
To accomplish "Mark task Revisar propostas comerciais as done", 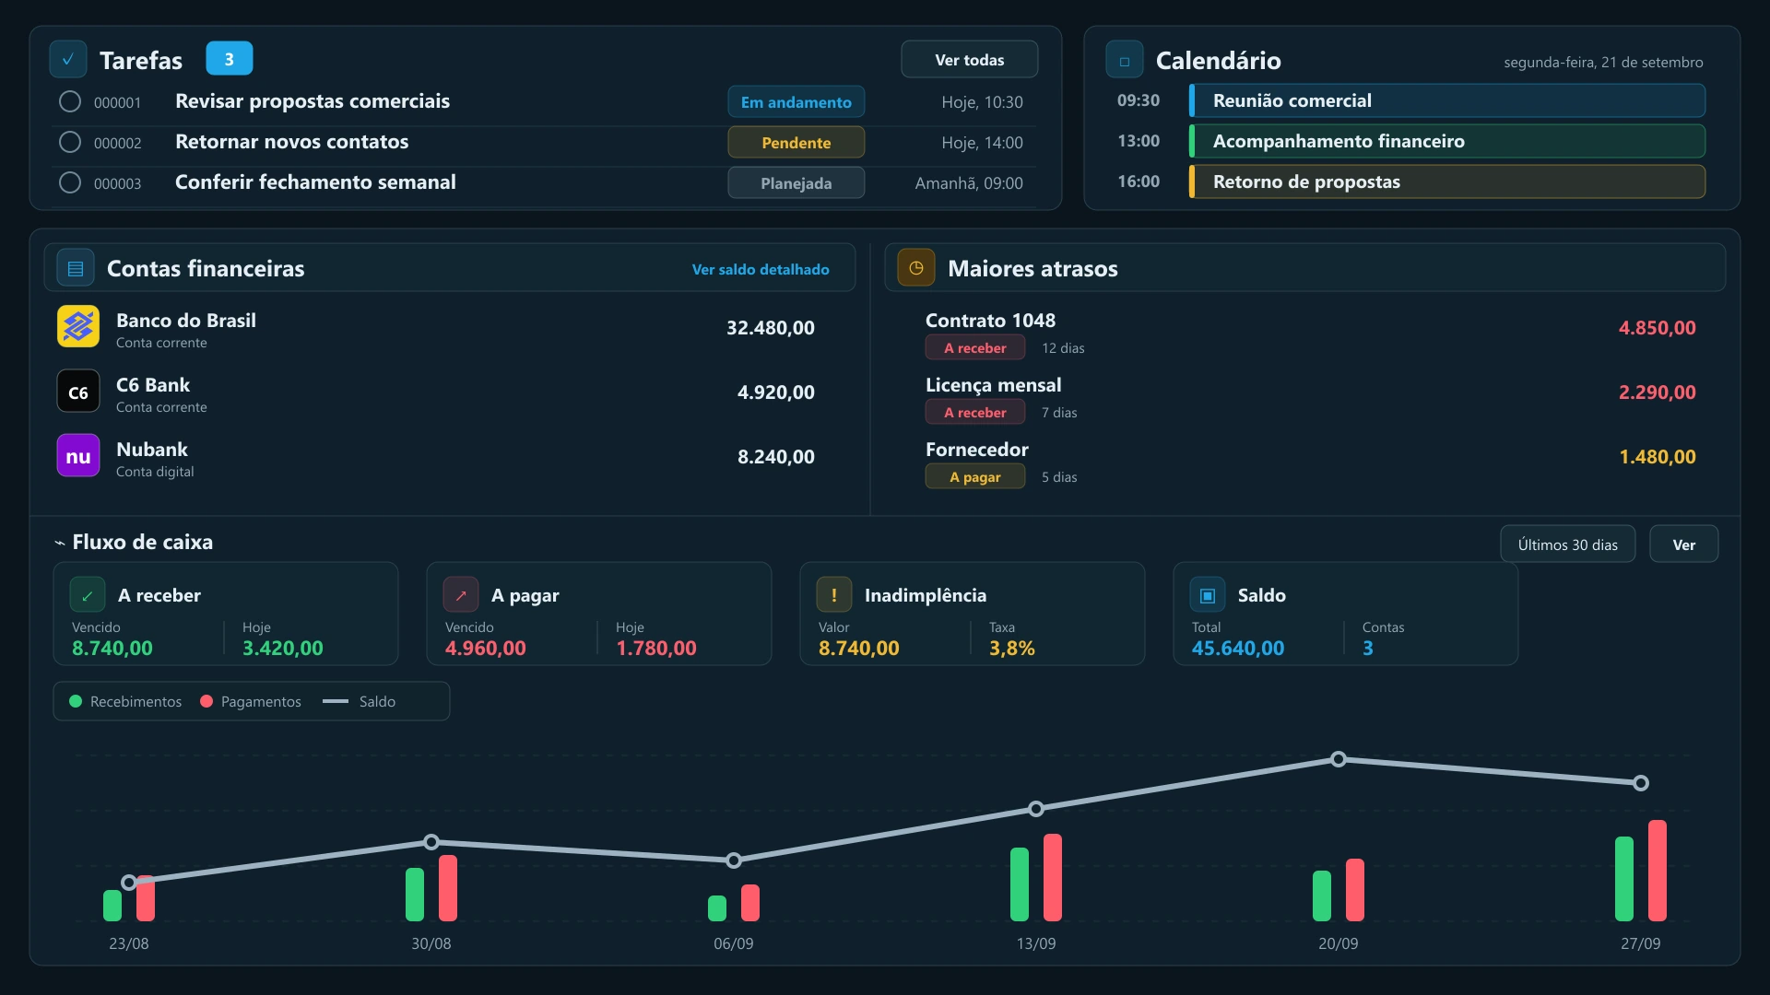I will pos(70,101).
